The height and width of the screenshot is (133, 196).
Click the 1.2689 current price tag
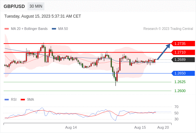pos(183,60)
